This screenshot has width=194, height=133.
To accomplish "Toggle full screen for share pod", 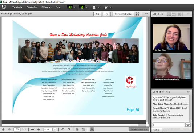I will 138,14.
